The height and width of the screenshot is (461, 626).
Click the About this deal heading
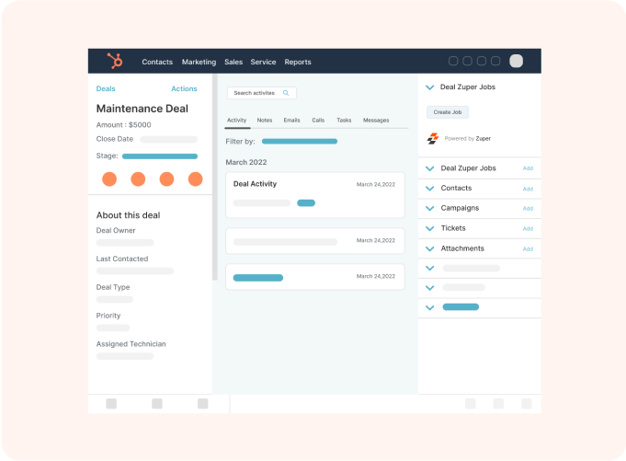pos(128,215)
